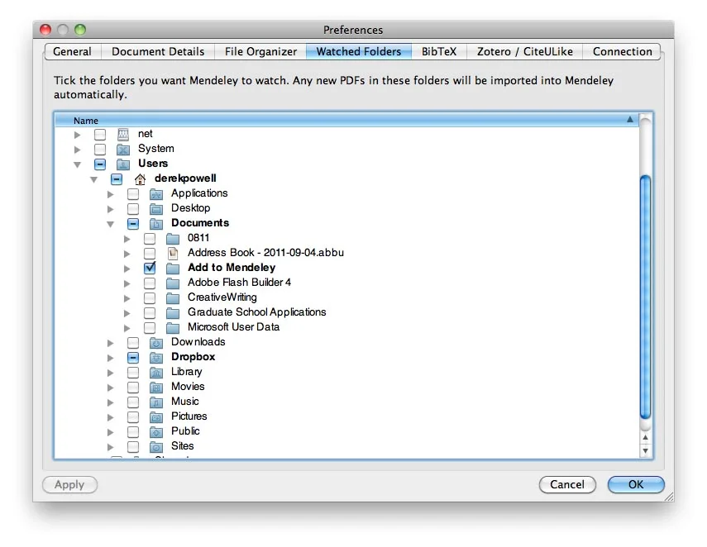
Task: Tick the Graduate School Applications checkbox
Action: coord(150,312)
